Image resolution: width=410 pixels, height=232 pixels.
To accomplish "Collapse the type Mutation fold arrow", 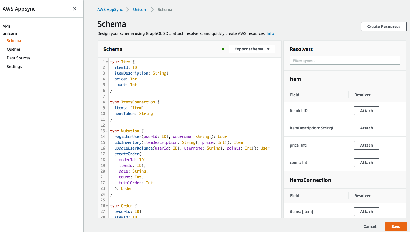I will (x=107, y=131).
